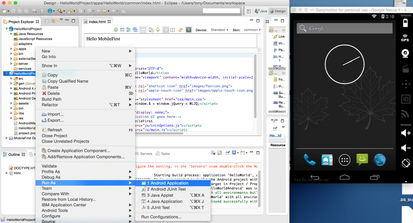Screen dimensions: 413x223
Task: Click the source editor vertical scrollbar
Action: pos(255,86)
